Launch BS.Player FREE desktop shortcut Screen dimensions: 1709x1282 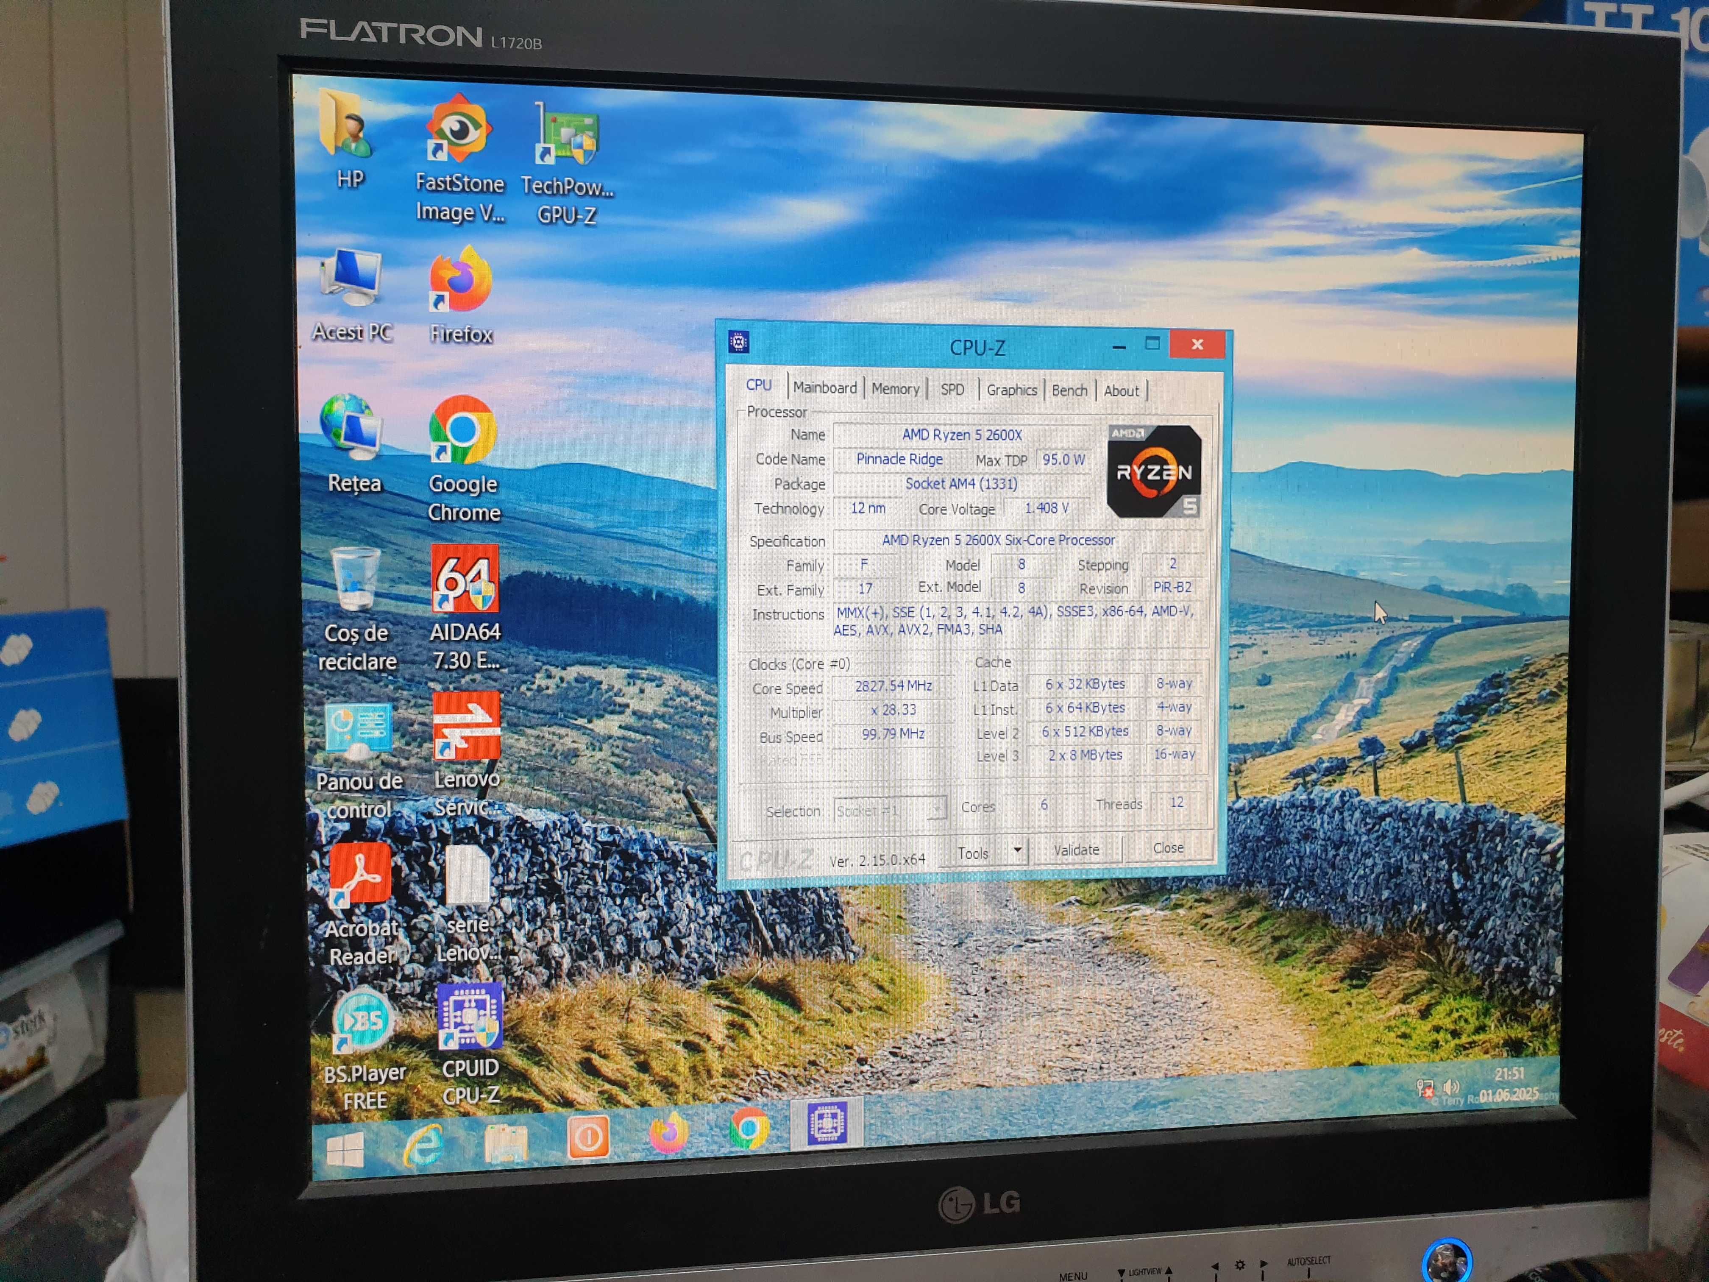point(364,1049)
